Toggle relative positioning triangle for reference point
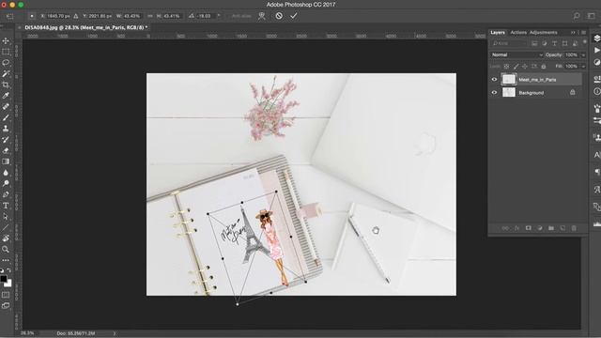 [76, 16]
